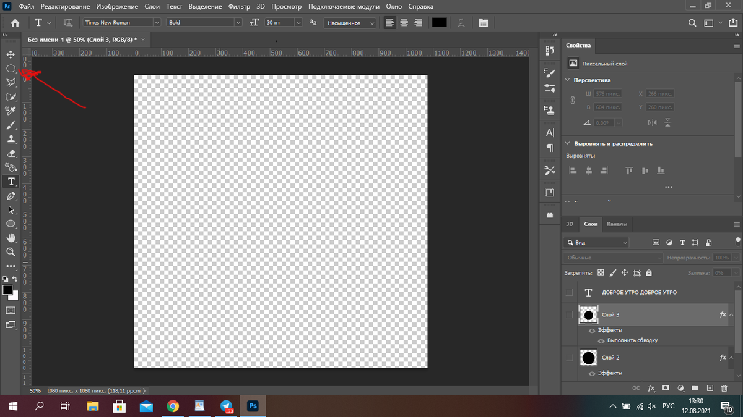This screenshot has width=743, height=417.
Task: Select the Elliptical Marquee tool
Action: click(11, 69)
